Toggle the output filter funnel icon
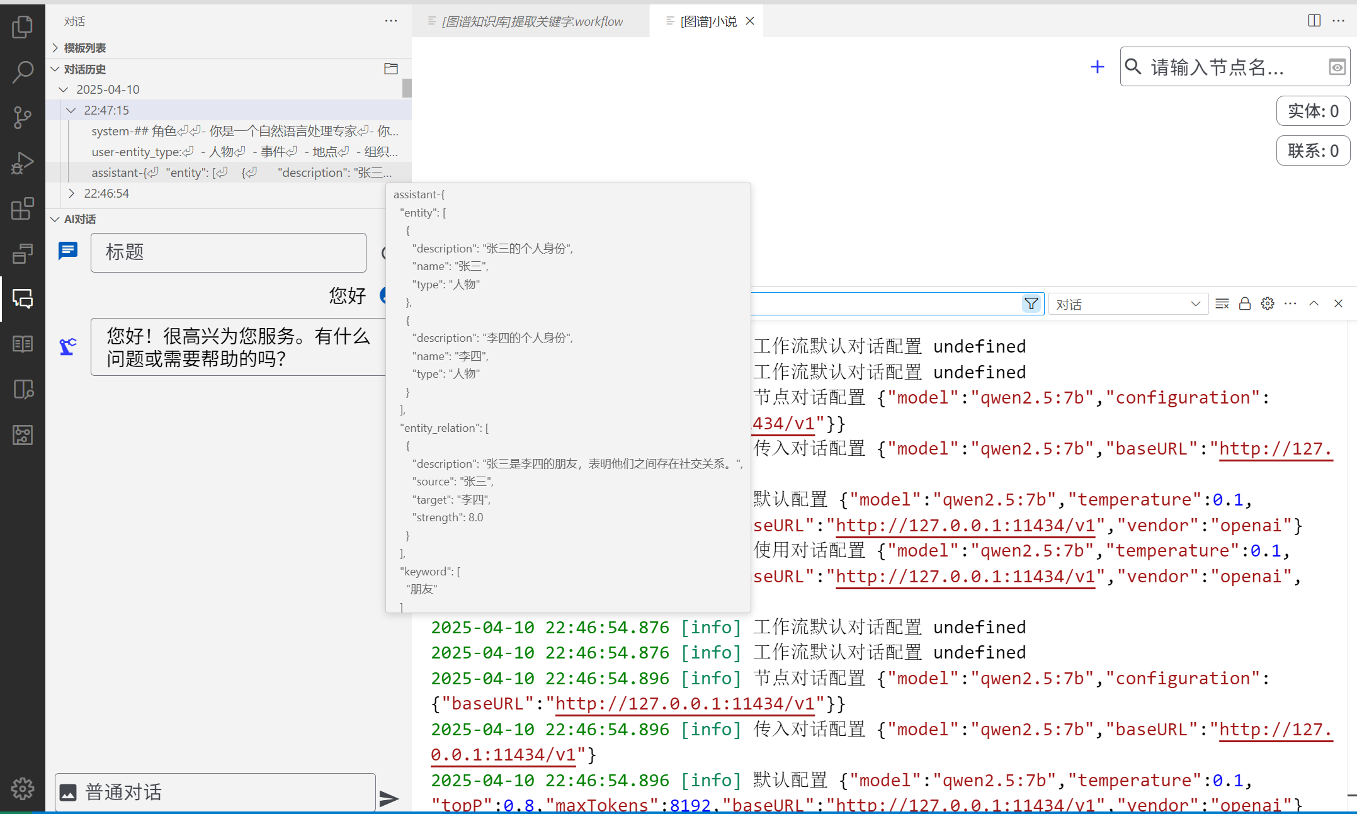This screenshot has width=1357, height=814. click(x=1031, y=304)
